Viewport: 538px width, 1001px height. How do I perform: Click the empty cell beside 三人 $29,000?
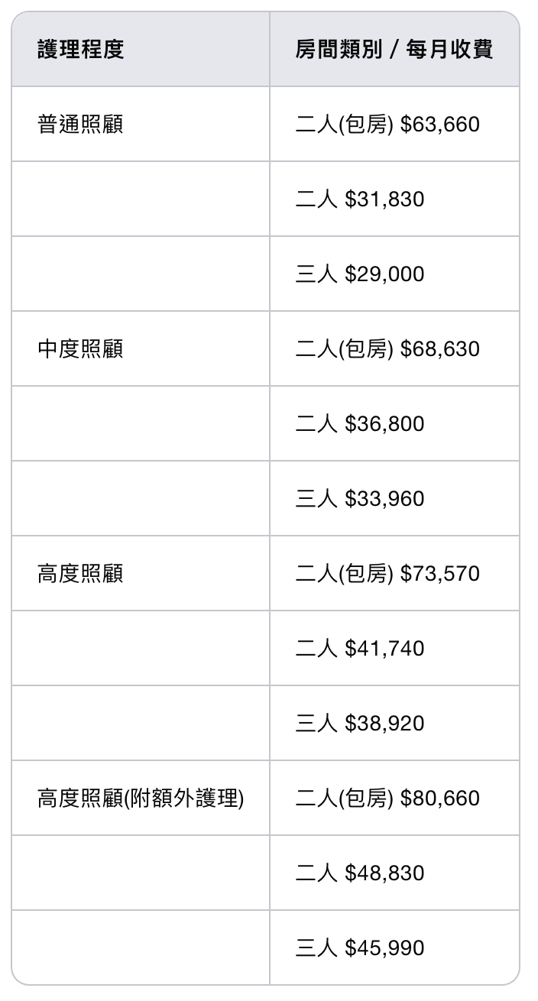[x=141, y=274]
